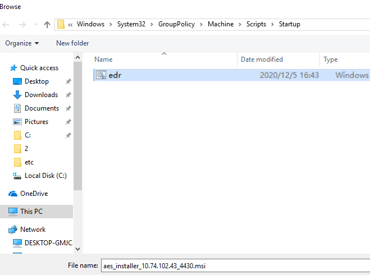This screenshot has width=370, height=275.
Task: Navigate to Windows in breadcrumb
Action: 90,24
